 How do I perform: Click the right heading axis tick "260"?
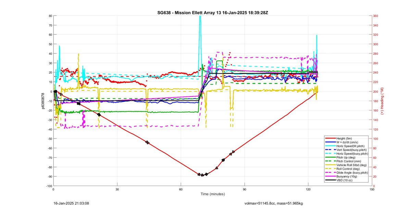pyautogui.click(x=376, y=63)
